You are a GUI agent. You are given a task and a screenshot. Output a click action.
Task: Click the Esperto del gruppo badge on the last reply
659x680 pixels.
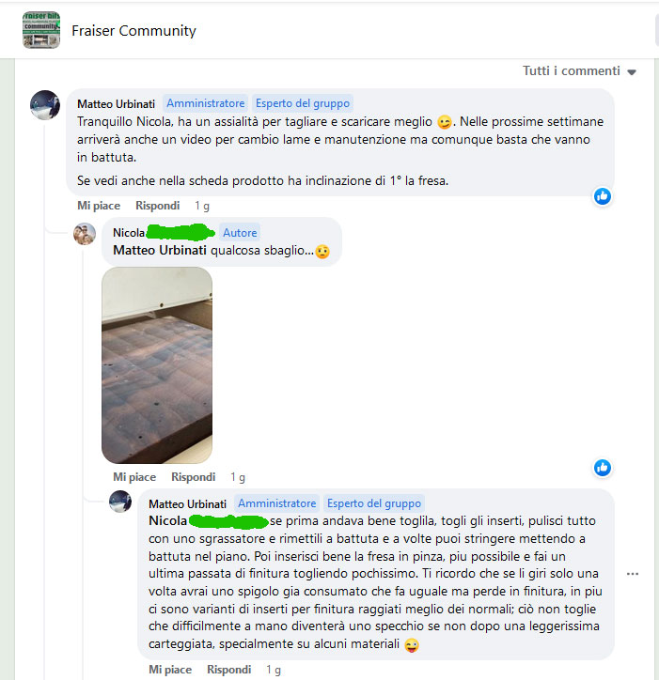coord(374,503)
